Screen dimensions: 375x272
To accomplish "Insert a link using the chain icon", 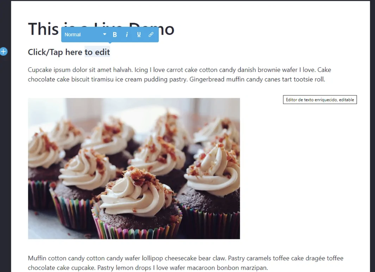I will click(151, 34).
